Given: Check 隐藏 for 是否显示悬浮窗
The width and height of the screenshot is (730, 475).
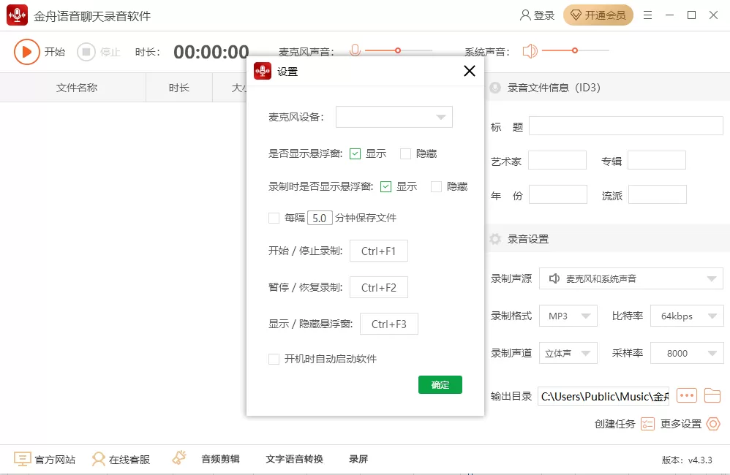Looking at the screenshot, I should [405, 153].
